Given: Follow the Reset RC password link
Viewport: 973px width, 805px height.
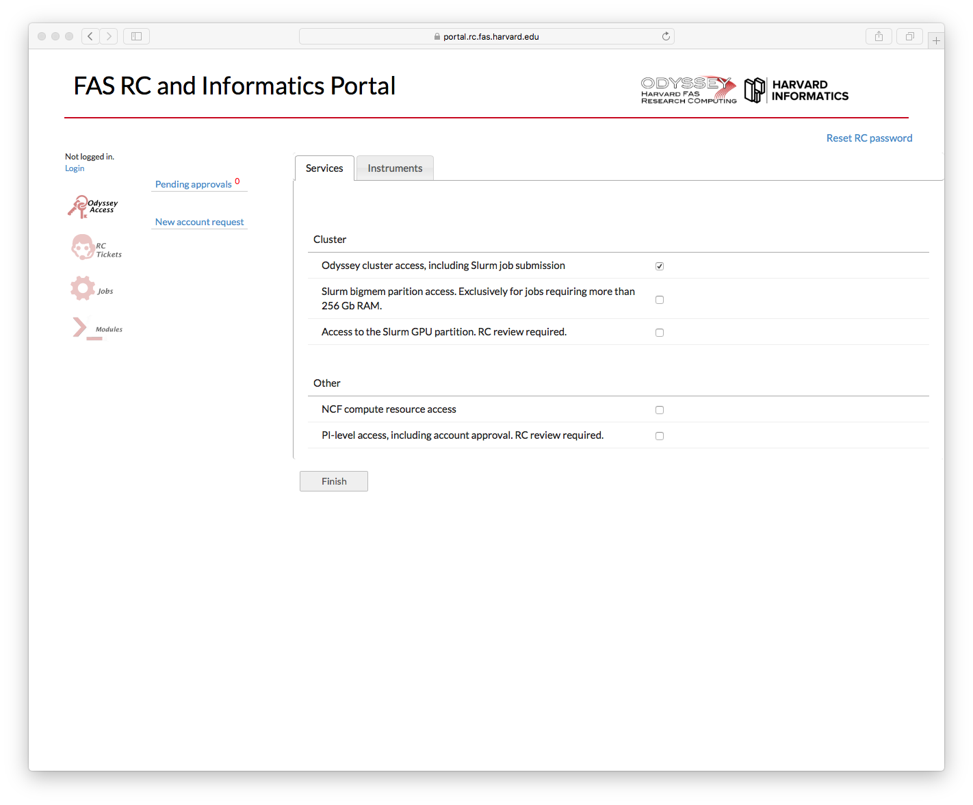Looking at the screenshot, I should [869, 138].
